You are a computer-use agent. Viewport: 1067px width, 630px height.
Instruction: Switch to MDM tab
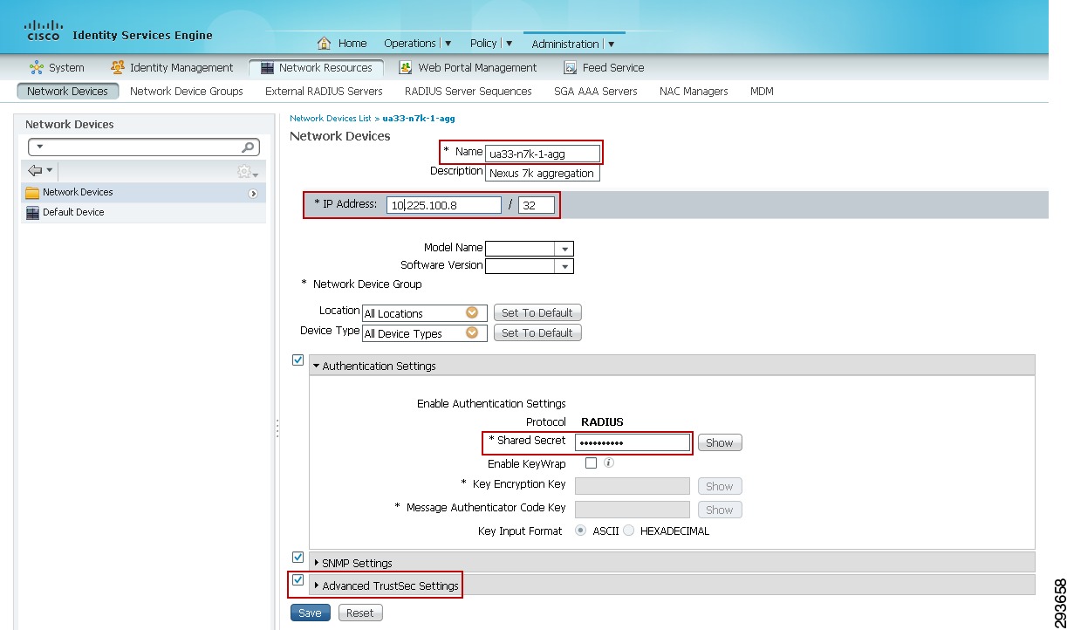(x=762, y=91)
